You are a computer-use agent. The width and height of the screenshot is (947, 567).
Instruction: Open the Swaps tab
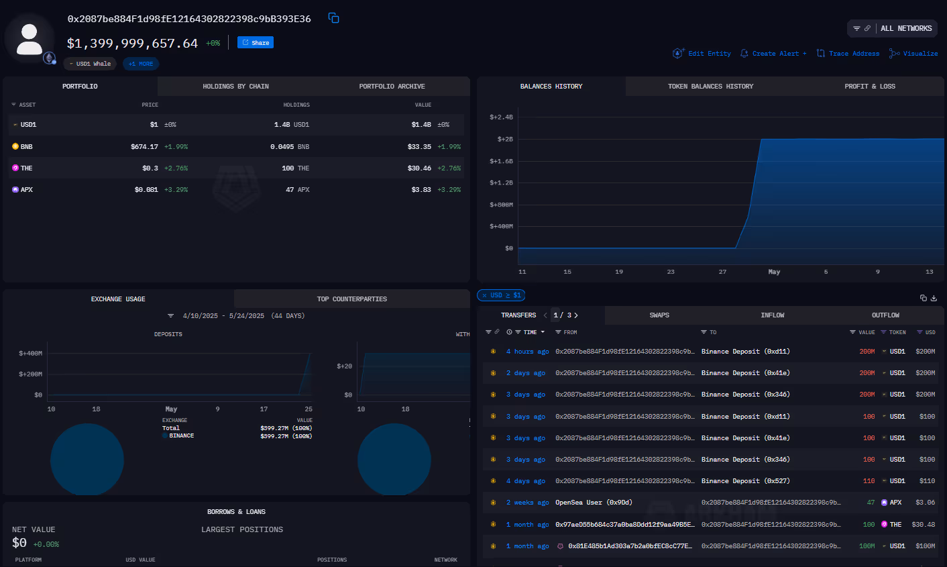coord(659,315)
